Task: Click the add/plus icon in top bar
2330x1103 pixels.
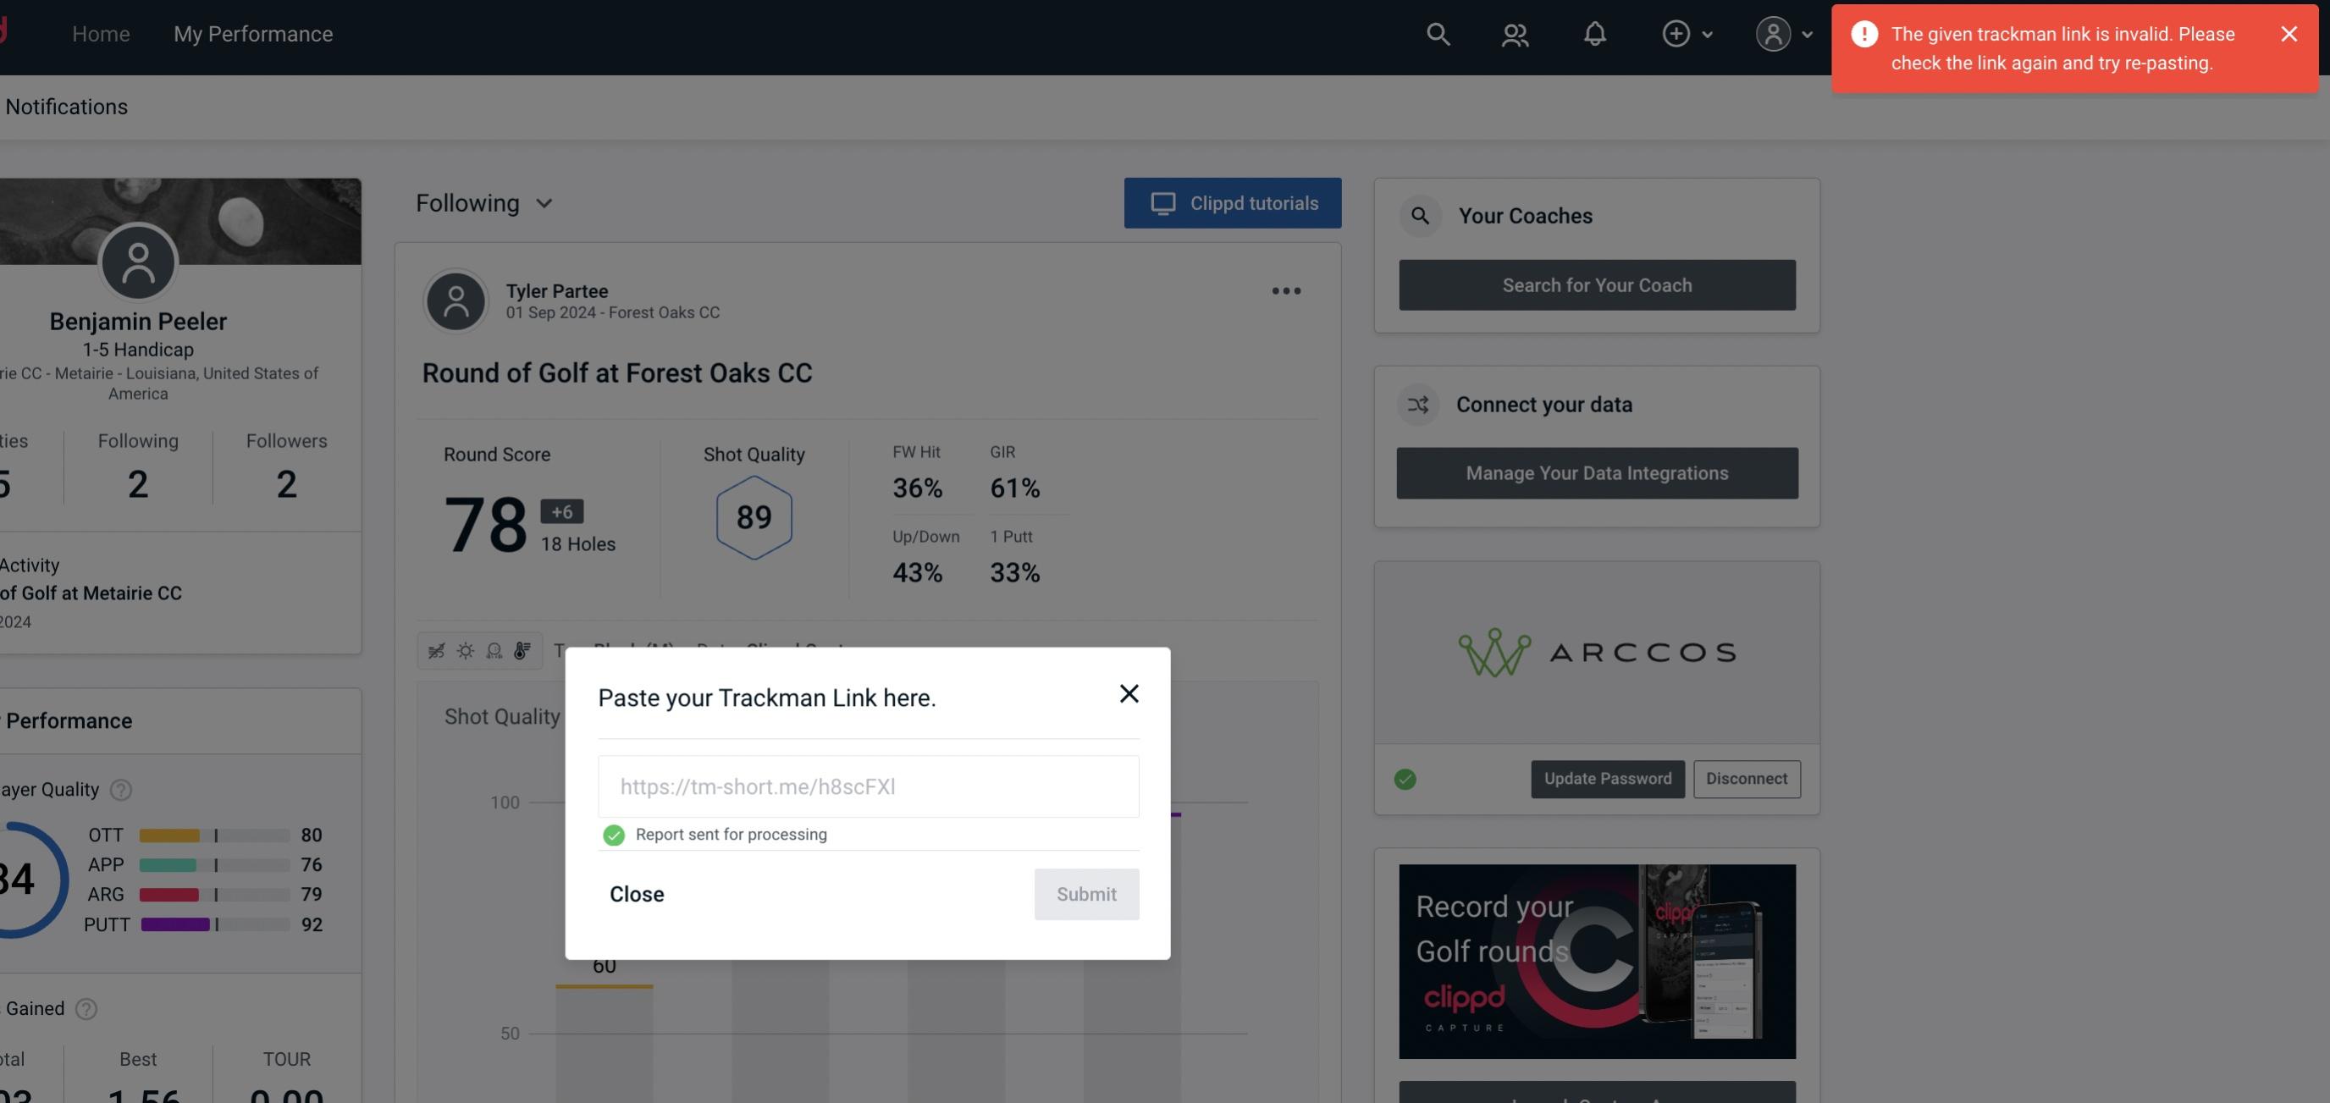Action: pyautogui.click(x=1676, y=33)
